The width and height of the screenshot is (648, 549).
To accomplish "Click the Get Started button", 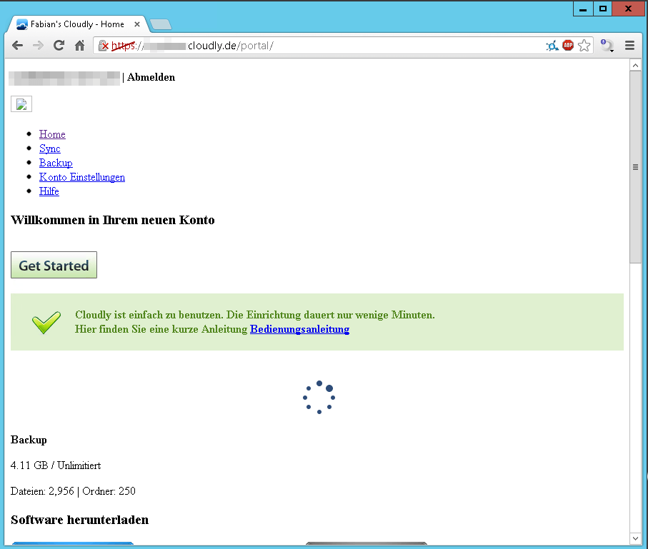I will pos(54,265).
